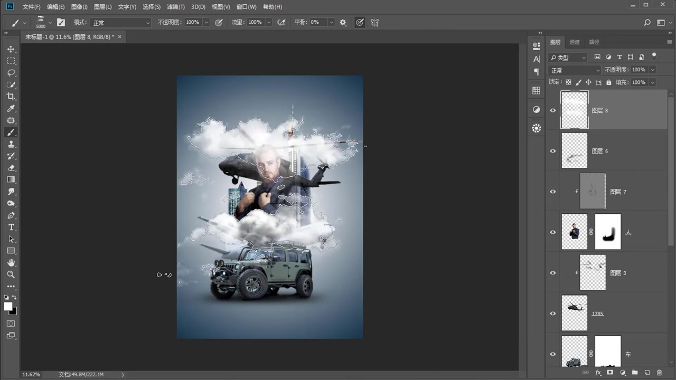676x380 pixels.
Task: Switch to the 路径 paths tab
Action: (x=594, y=42)
